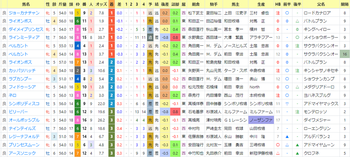Click the 父名 column header
Image resolution: width=350 pixels, height=157 pixels.
[x=321, y=4]
